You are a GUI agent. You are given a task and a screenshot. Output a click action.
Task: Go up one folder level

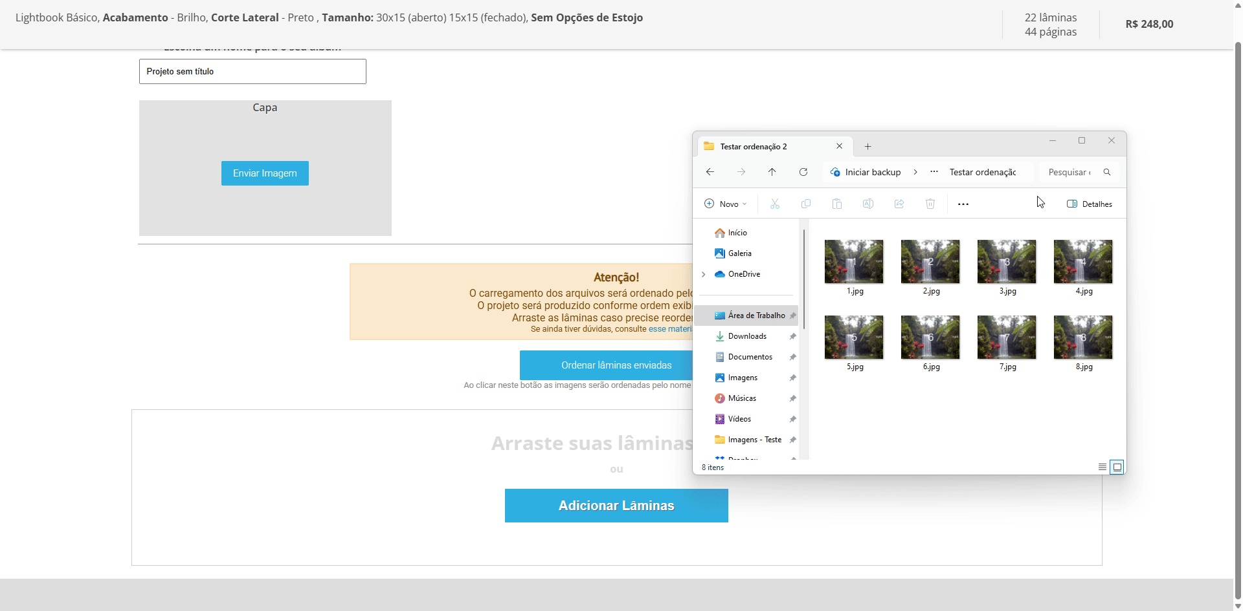(x=772, y=172)
